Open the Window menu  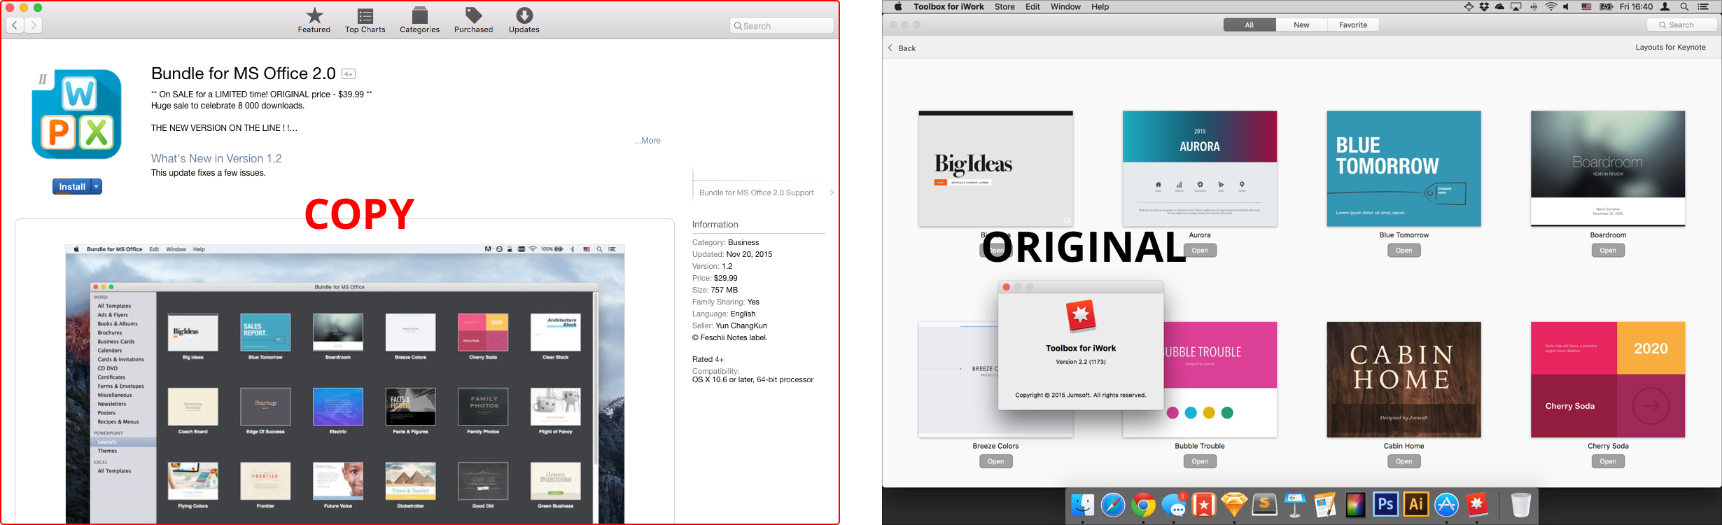[x=1065, y=7]
